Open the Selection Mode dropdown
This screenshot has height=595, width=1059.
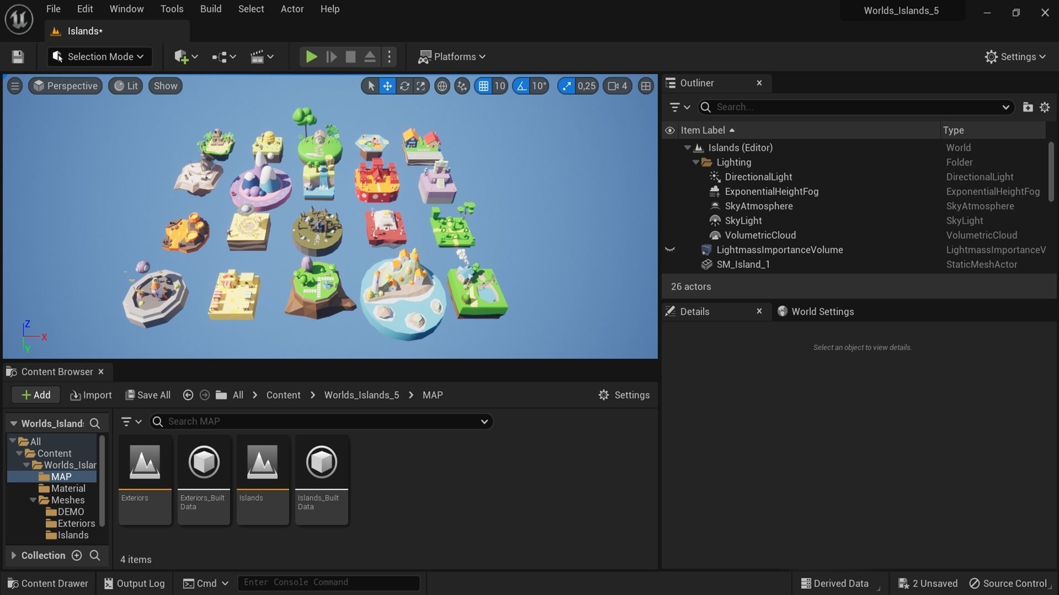pos(99,57)
